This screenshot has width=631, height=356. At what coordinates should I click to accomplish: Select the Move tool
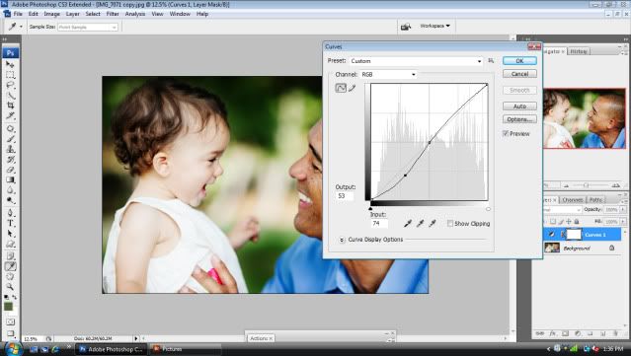[11, 65]
